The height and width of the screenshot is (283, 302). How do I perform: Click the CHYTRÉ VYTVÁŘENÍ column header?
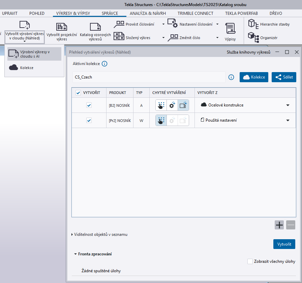[172, 93]
